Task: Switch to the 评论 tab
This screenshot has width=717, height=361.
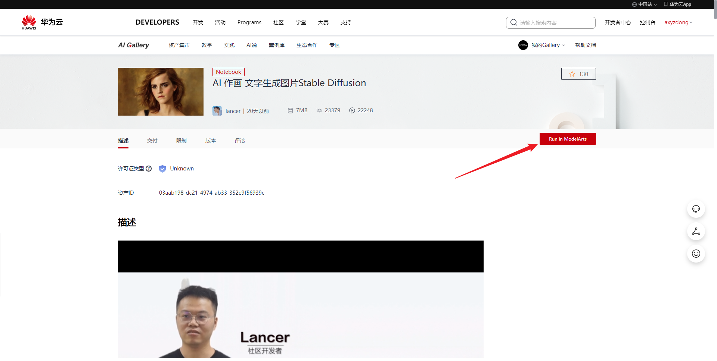Action: click(240, 141)
